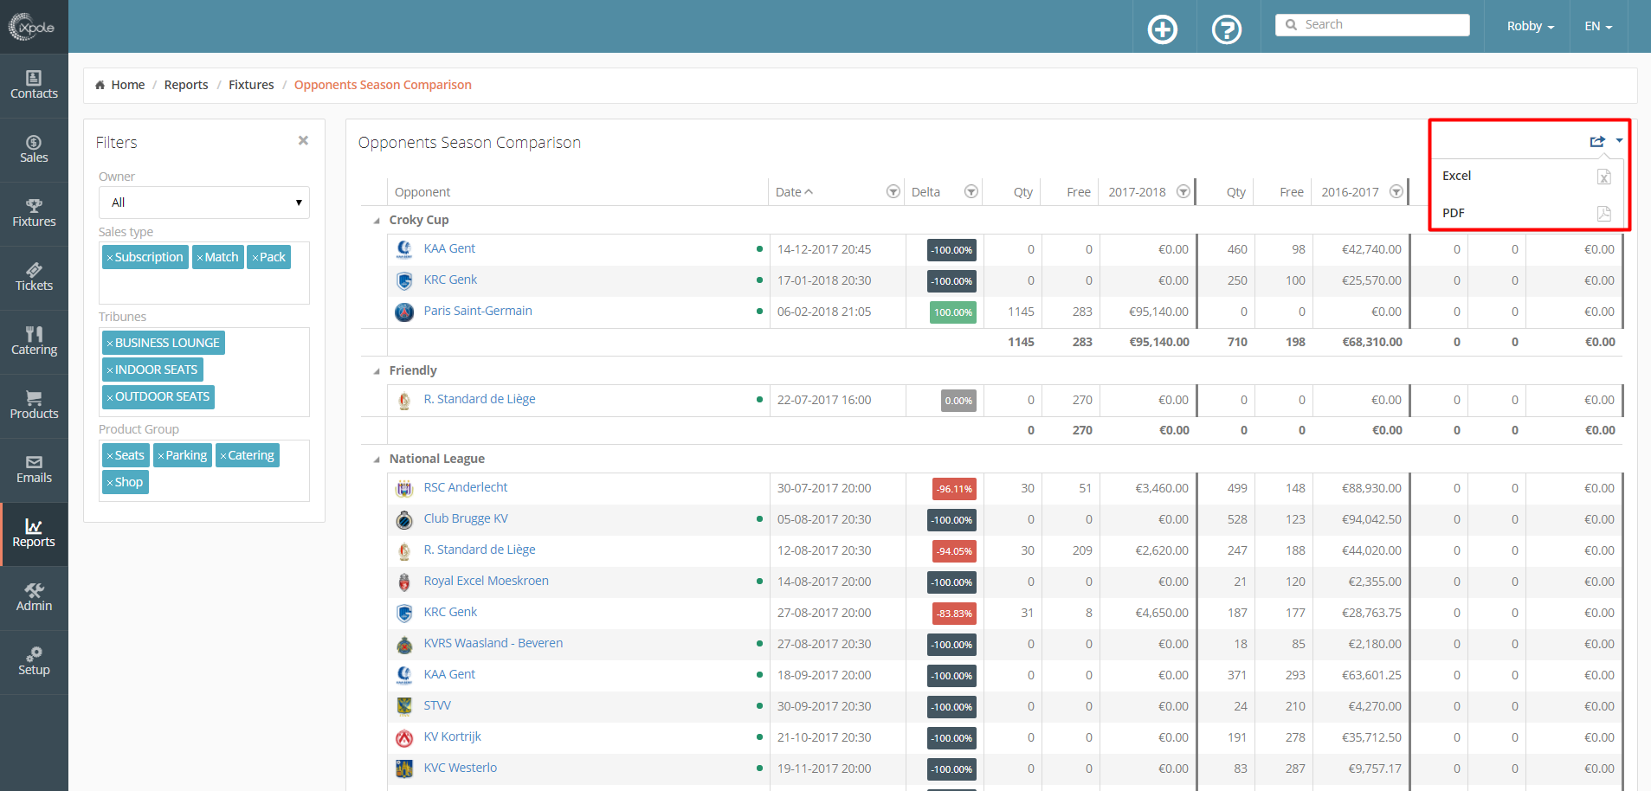The image size is (1651, 791).
Task: Toggle the export dropdown caret
Action: (1619, 140)
